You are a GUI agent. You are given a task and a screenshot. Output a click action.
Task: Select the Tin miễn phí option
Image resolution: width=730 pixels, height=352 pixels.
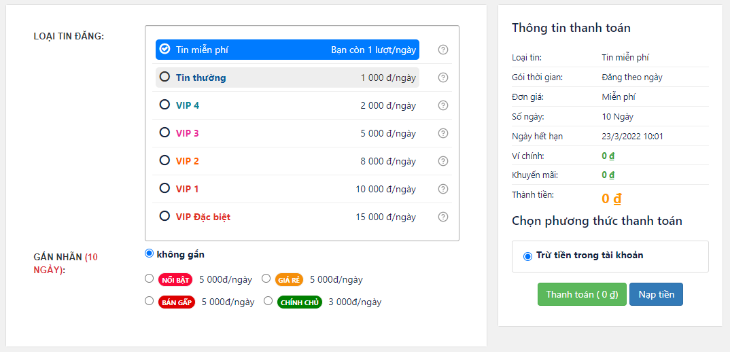(164, 49)
